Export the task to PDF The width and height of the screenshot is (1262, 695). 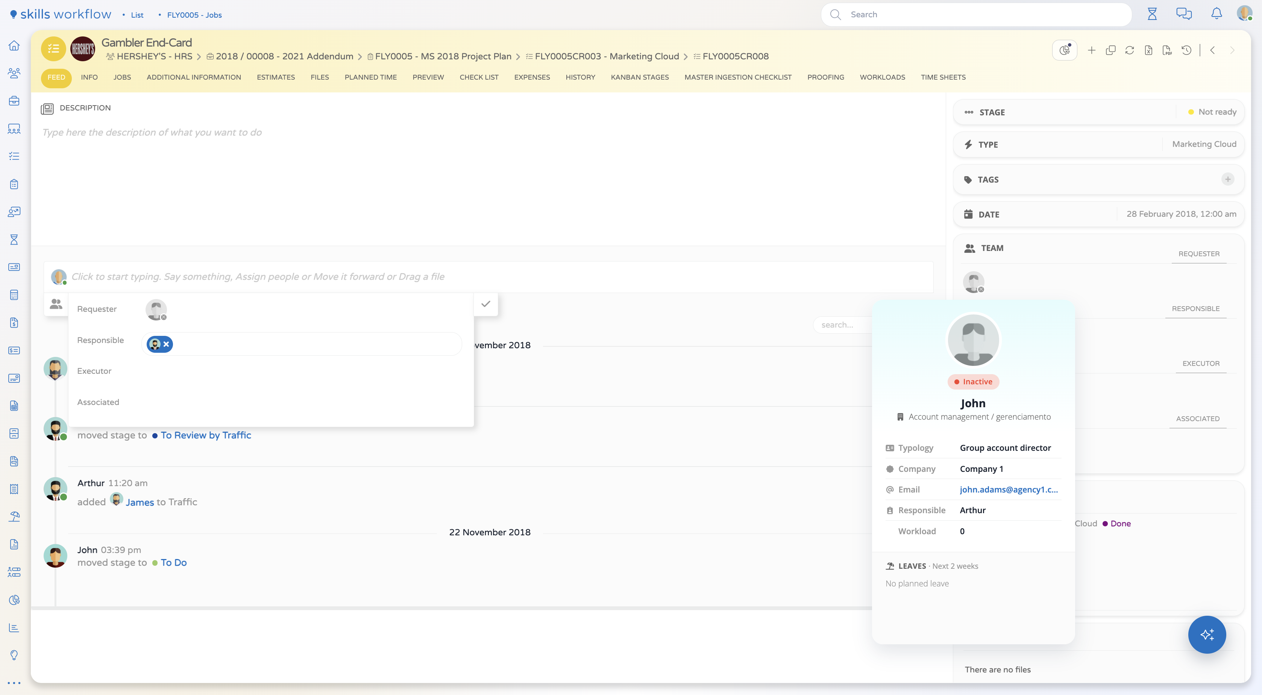pos(1168,50)
